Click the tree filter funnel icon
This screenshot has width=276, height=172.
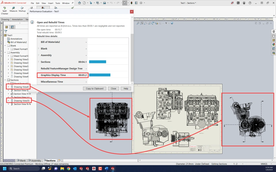[x=6, y=32]
